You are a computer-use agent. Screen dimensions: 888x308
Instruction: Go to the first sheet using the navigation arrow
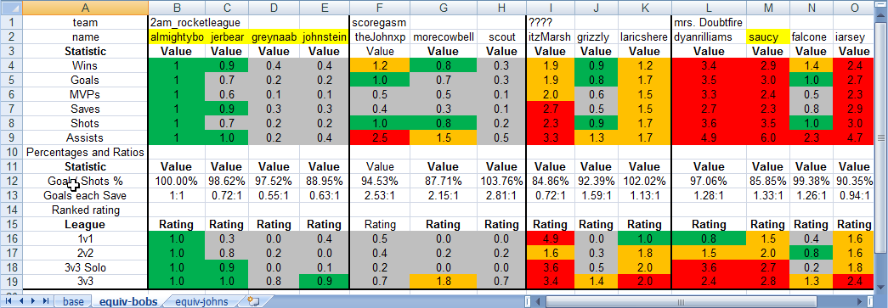point(8,301)
